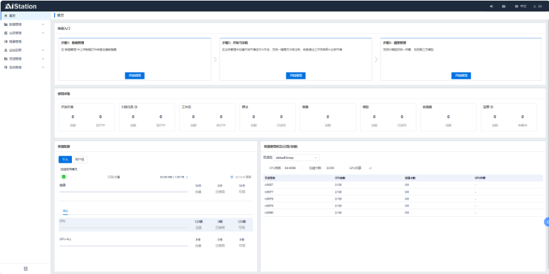Click the help icon beside 告警
Image resolution: width=549 pixels, height=274 pixels.
tap(492, 107)
